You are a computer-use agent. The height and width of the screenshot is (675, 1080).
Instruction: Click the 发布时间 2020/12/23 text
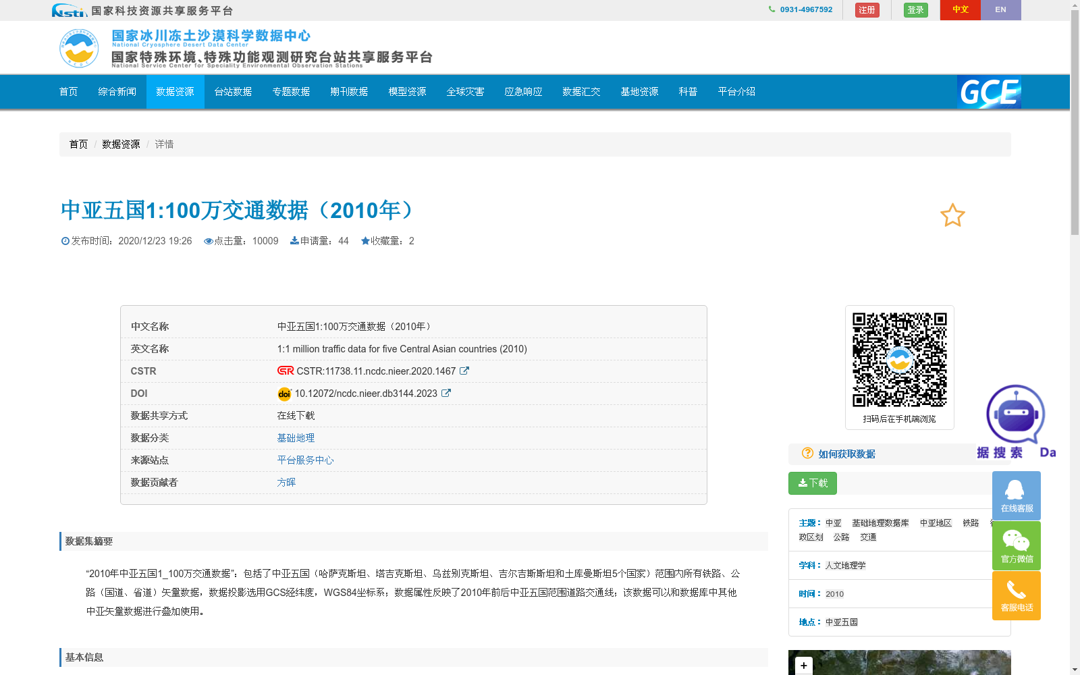(126, 241)
